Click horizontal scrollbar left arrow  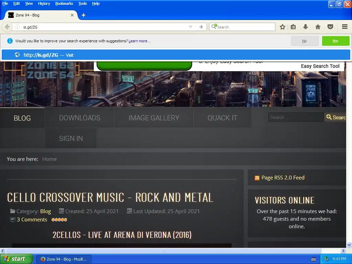(2, 251)
